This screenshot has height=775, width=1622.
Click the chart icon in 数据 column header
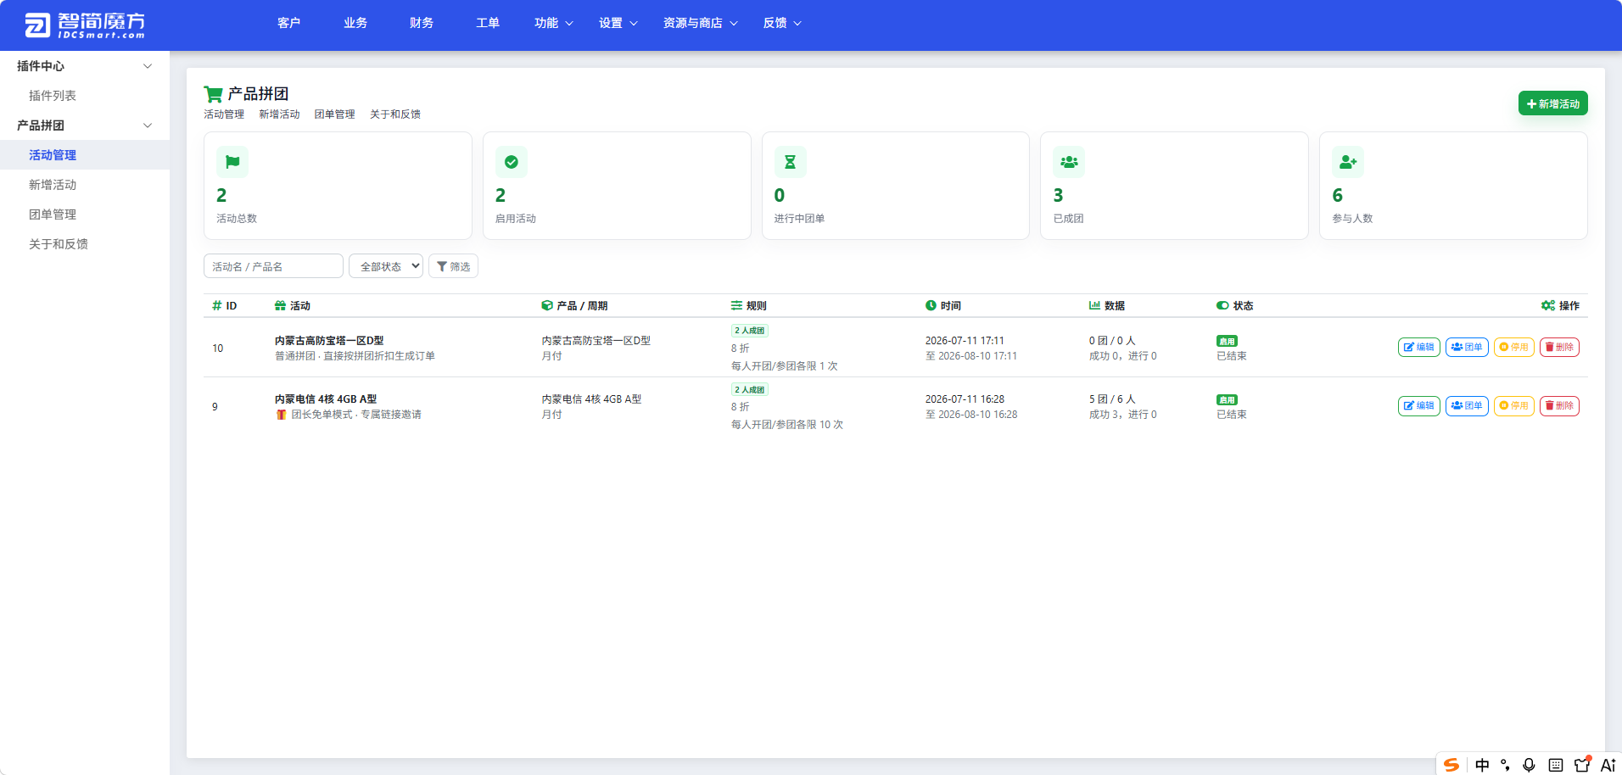click(1094, 305)
